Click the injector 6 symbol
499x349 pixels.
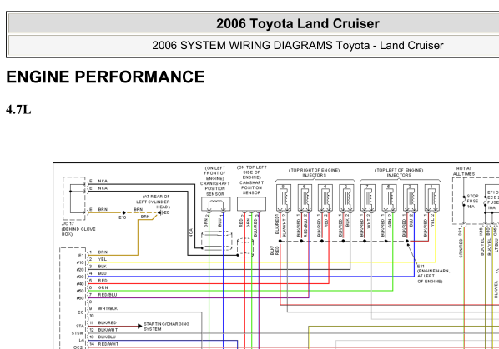point(305,197)
